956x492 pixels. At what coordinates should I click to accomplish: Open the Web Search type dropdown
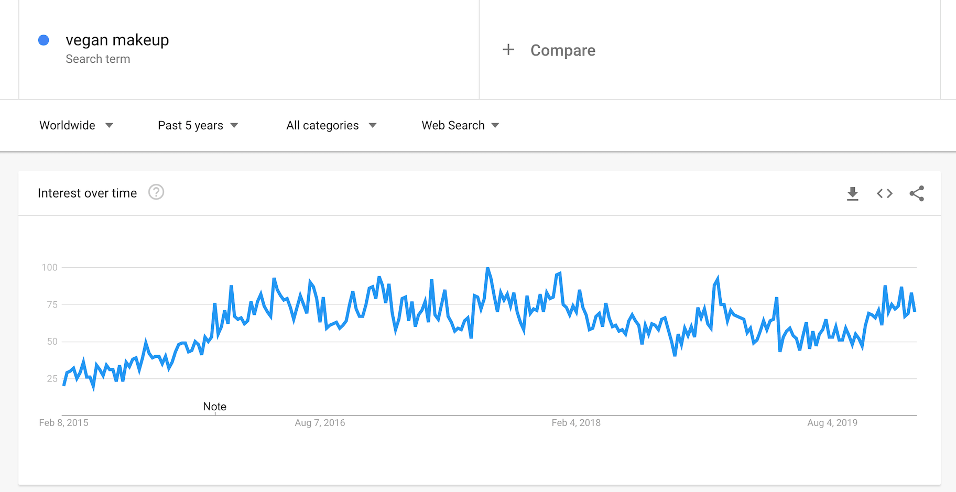click(x=460, y=125)
